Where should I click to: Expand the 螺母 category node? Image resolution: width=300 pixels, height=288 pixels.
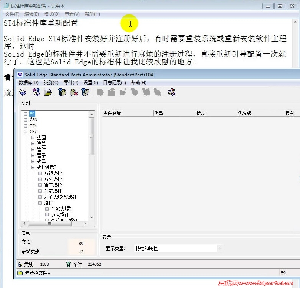(x=33, y=161)
